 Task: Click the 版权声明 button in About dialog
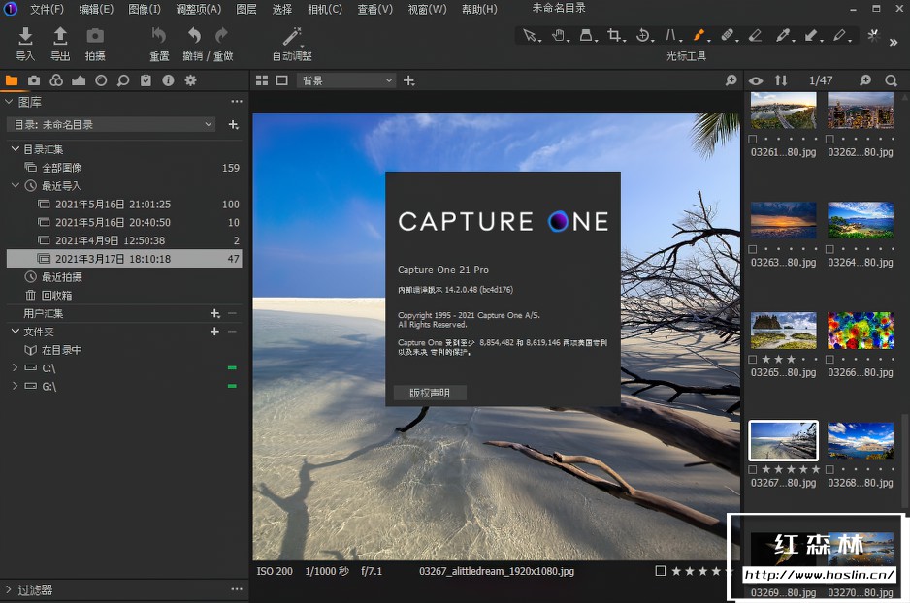click(x=430, y=393)
